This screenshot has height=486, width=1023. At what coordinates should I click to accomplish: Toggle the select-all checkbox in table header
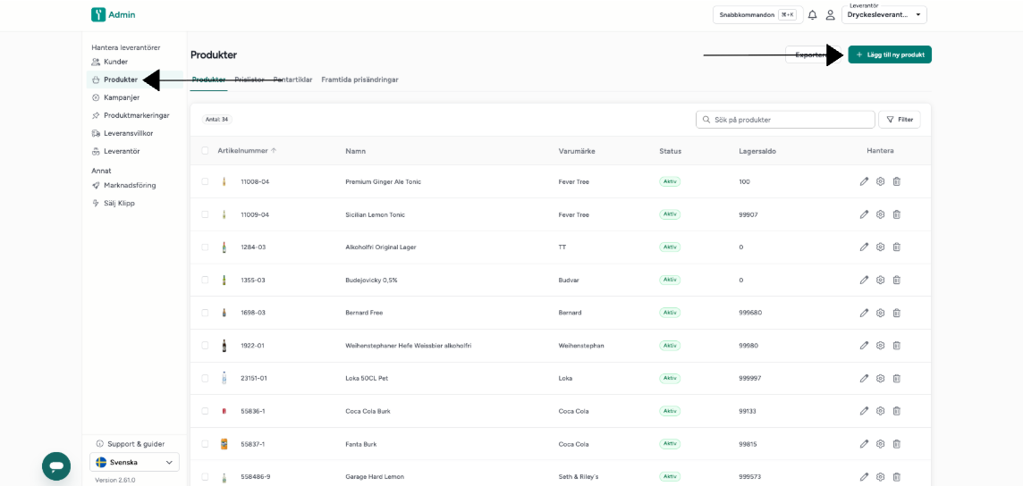point(205,151)
